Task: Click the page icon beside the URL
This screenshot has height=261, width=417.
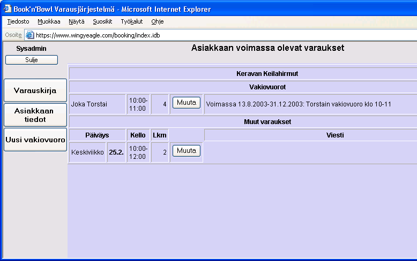Action: pos(30,35)
